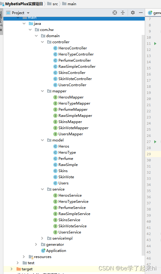This screenshot has width=161, height=274.
Task: Expand the target folder
Action: [12, 269]
